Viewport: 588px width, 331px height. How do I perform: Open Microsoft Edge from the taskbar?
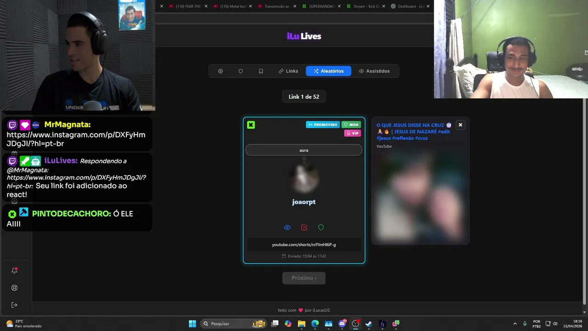pos(315,324)
